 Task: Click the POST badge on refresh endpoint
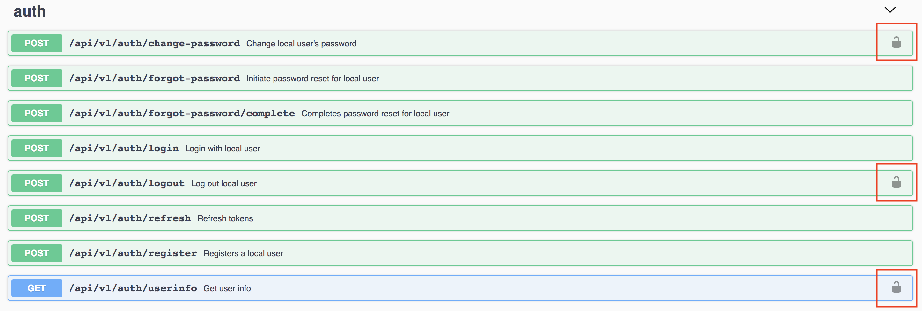tap(37, 218)
